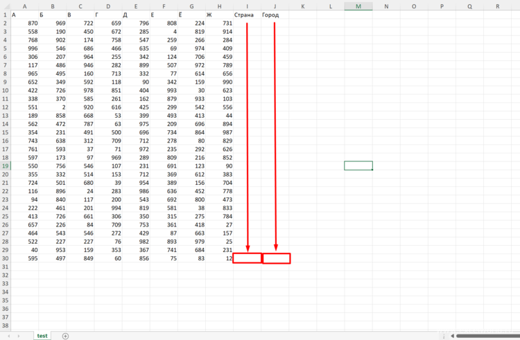Click the Ж header cell in row 1
The image size is (520, 340).
(219, 15)
